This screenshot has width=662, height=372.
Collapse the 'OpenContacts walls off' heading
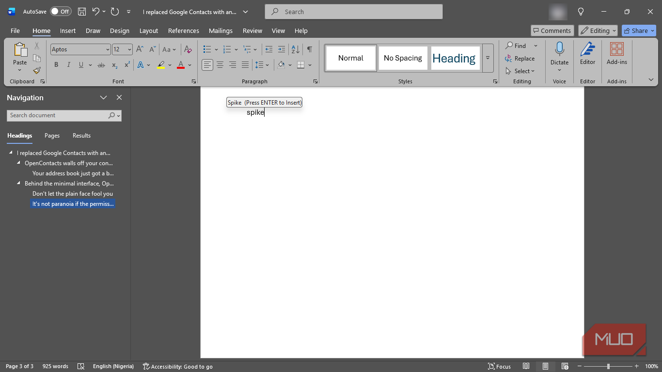click(18, 163)
